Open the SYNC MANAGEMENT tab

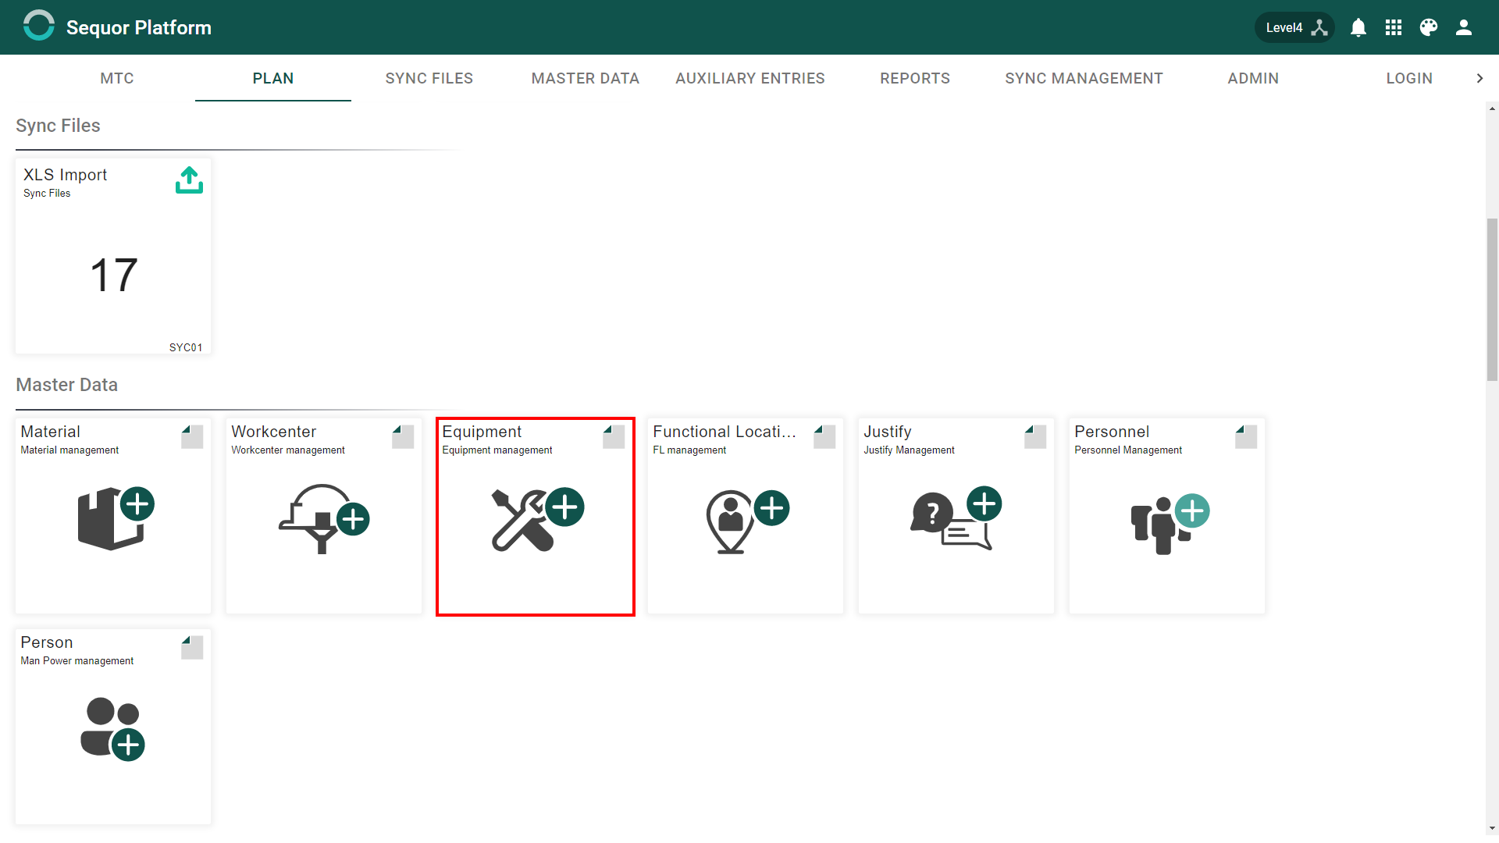pyautogui.click(x=1084, y=78)
